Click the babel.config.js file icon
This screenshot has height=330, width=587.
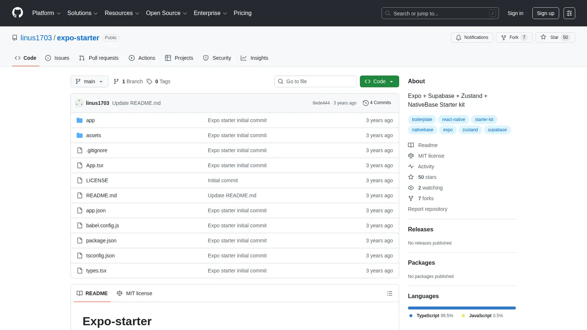point(80,225)
